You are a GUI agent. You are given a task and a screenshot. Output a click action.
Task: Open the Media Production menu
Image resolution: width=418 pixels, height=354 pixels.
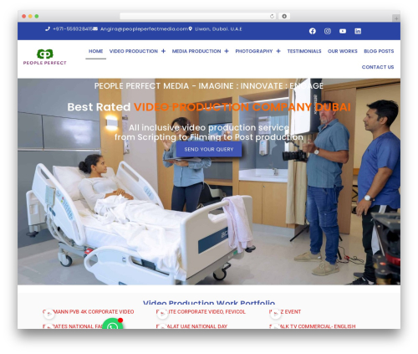[x=196, y=51]
